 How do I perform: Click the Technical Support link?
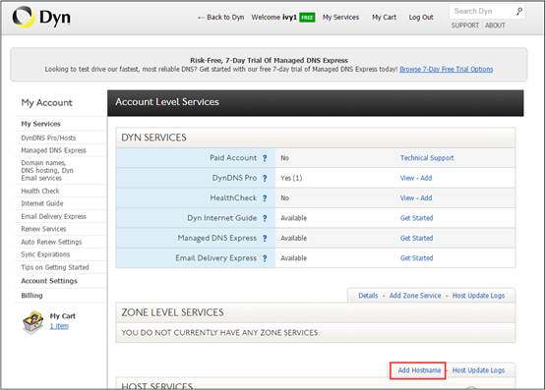(x=427, y=158)
